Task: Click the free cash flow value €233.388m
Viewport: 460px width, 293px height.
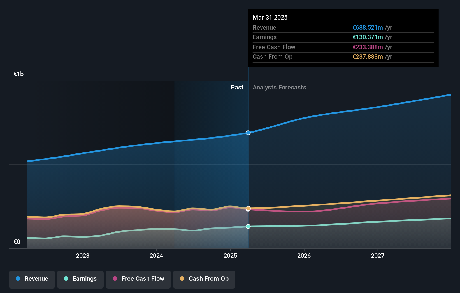Action: [368, 47]
